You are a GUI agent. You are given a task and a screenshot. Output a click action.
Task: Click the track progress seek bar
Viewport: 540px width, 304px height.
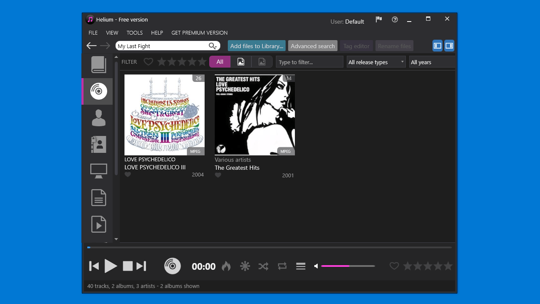pyautogui.click(x=270, y=247)
